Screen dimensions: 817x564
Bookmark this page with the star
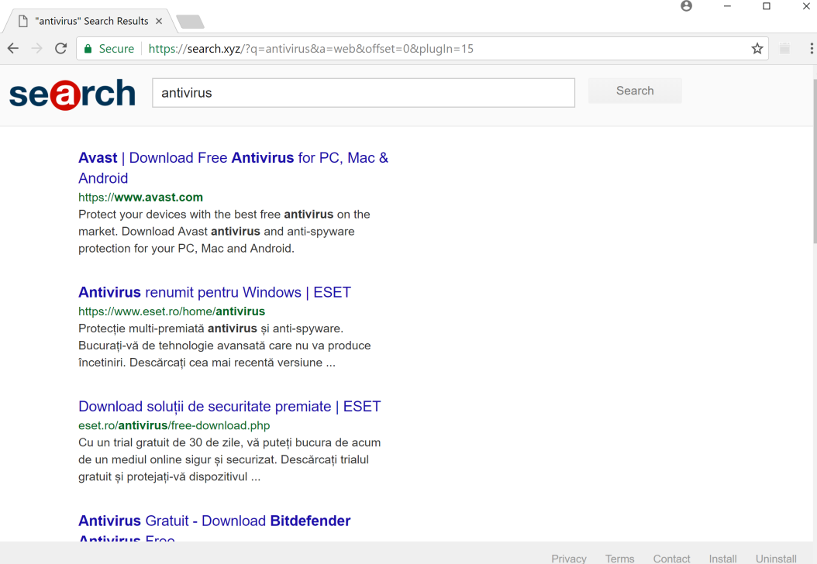tap(757, 49)
